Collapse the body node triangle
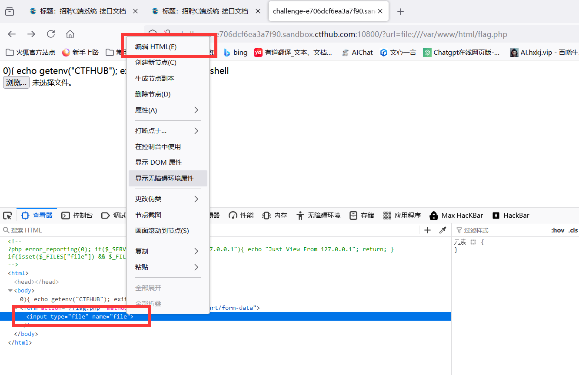Viewport: 579px width, 375px height. 10,291
